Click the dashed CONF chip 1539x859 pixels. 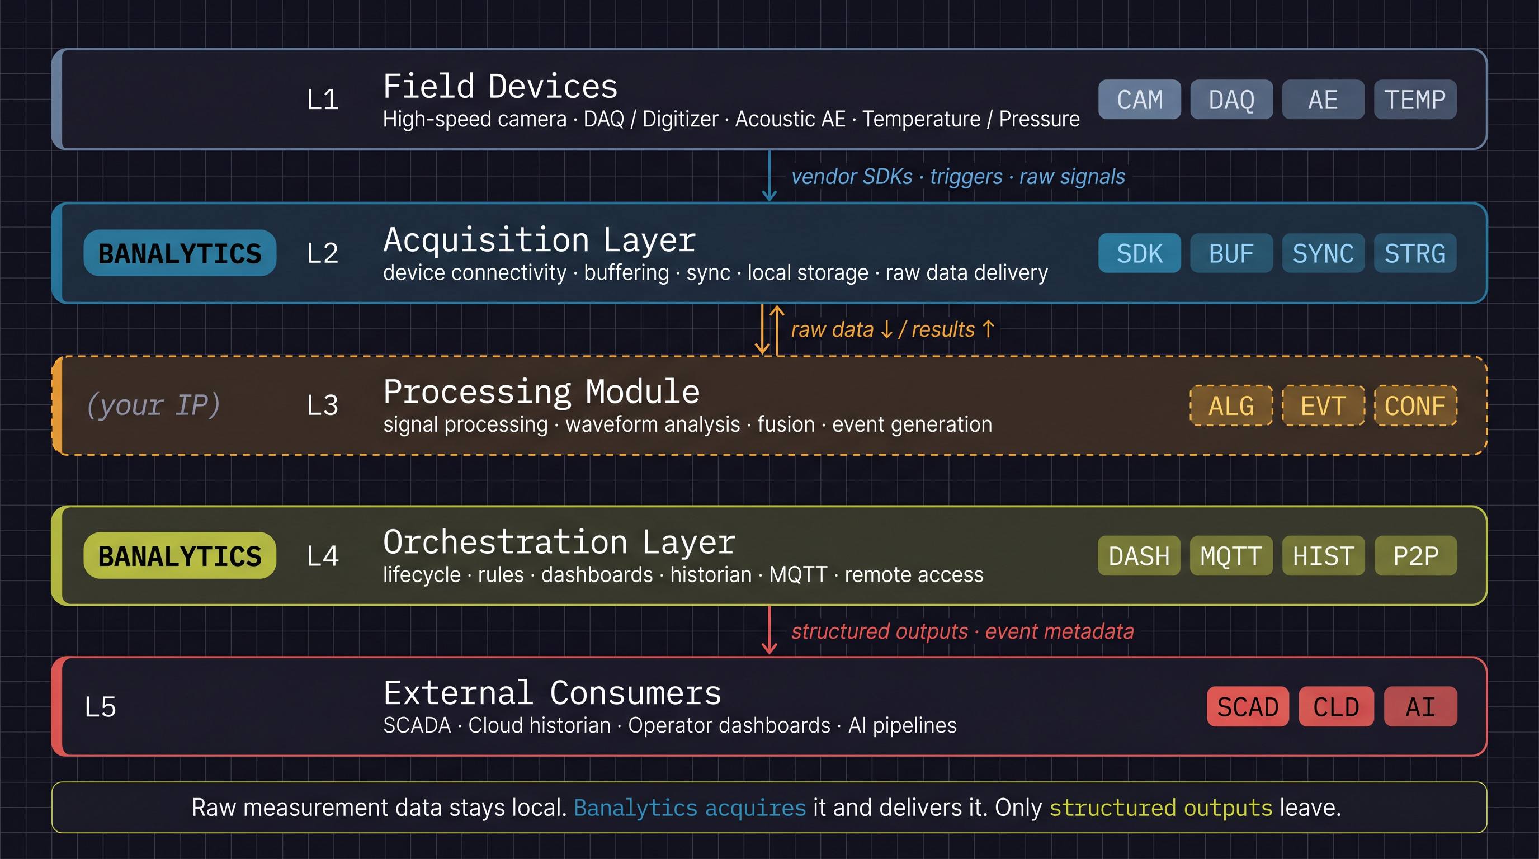coord(1415,405)
